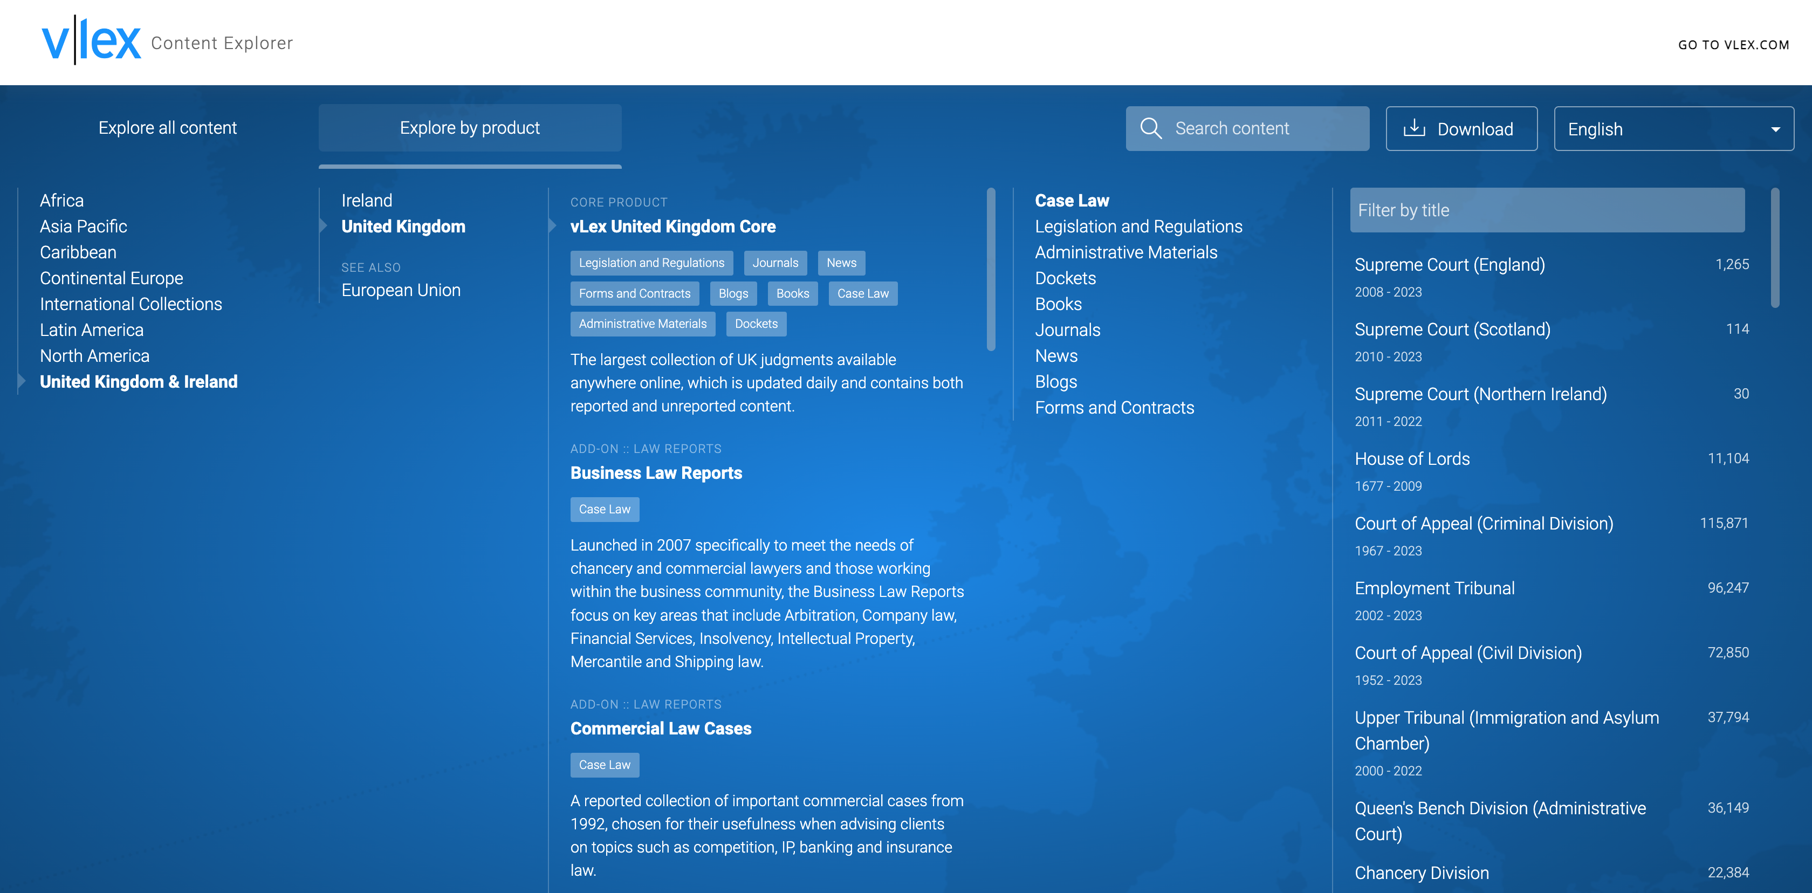Screen dimensions: 1812x893
Task: Select North America region
Action: click(x=95, y=356)
